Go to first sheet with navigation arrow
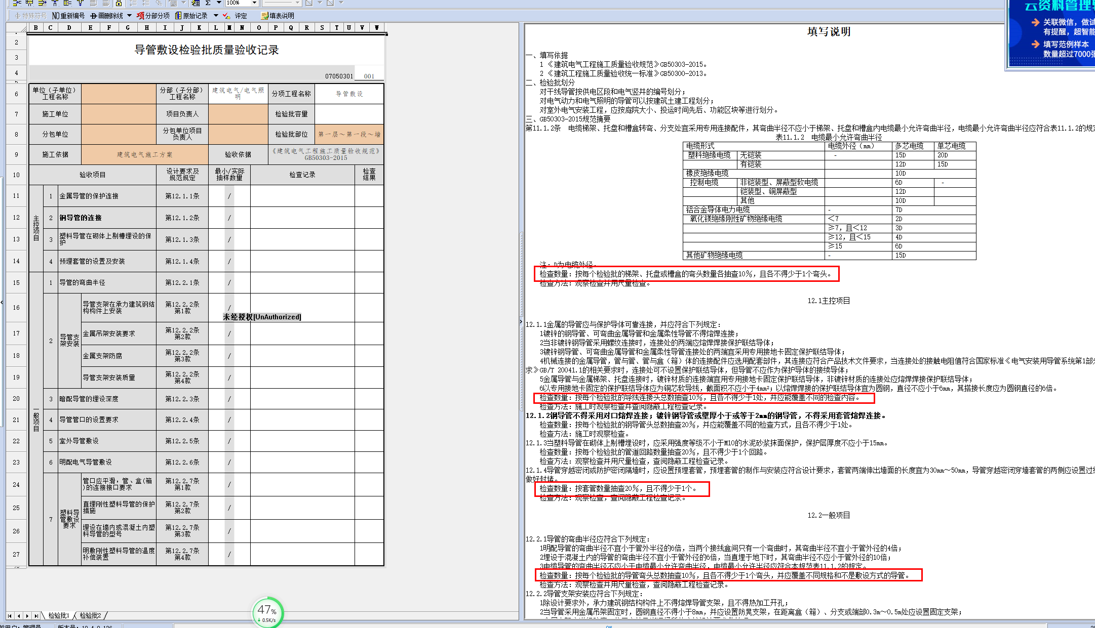 point(10,616)
